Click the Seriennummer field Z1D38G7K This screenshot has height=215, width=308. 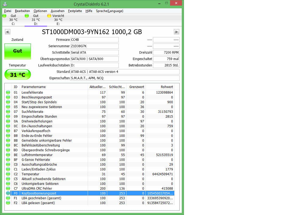pyautogui.click(x=94, y=46)
